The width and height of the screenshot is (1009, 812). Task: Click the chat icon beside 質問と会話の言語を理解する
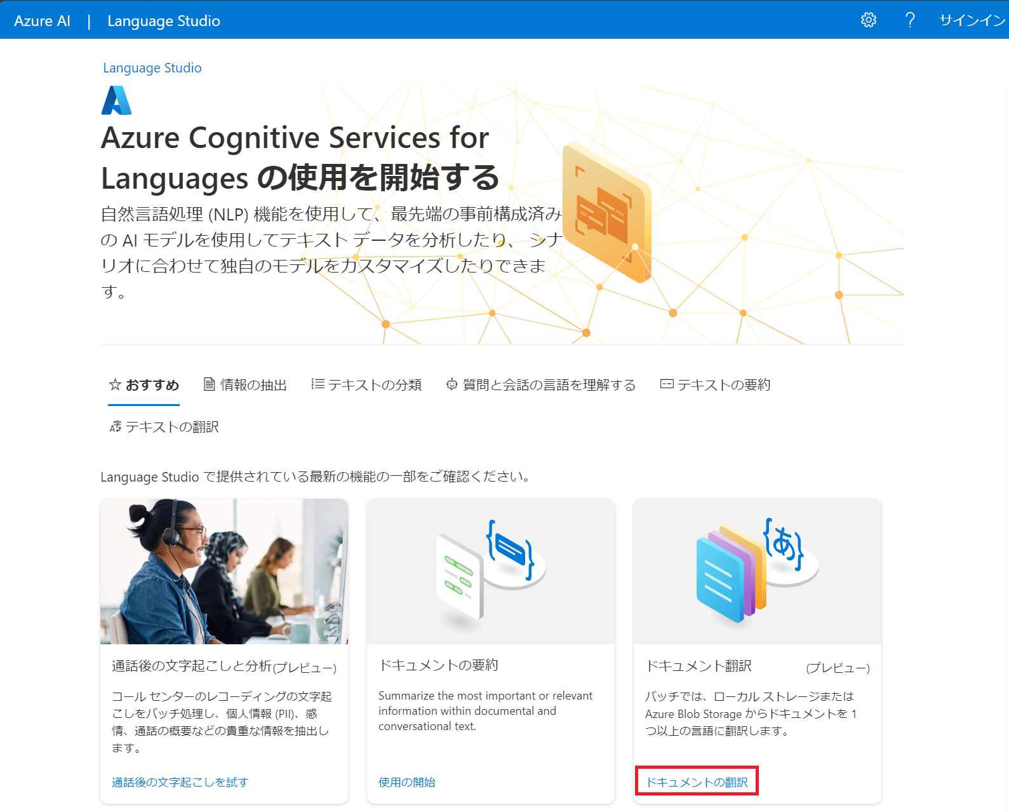point(452,384)
